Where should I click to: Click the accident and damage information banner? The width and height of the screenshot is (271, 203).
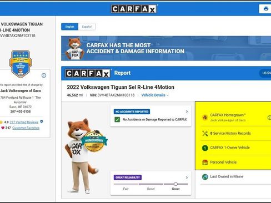click(166, 48)
